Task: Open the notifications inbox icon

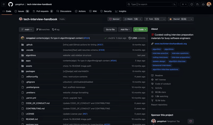Action: tap(203, 4)
